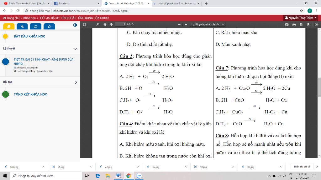Open the Windows Start menu

pos(5,176)
